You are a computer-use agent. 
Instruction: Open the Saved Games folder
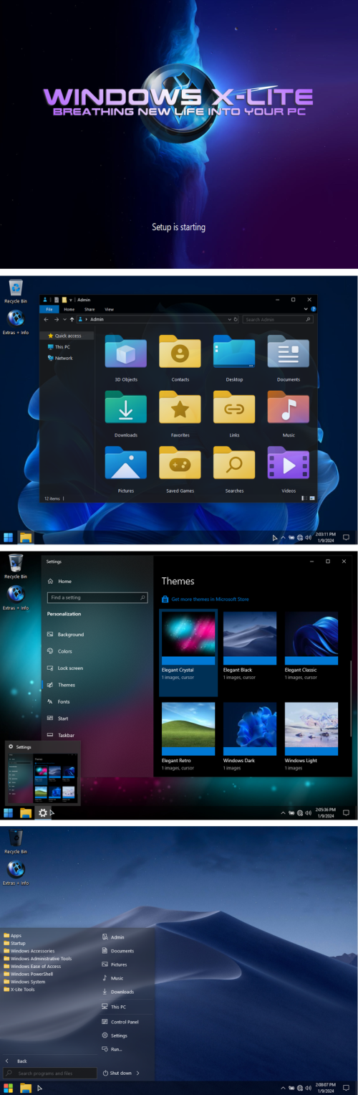(x=180, y=463)
